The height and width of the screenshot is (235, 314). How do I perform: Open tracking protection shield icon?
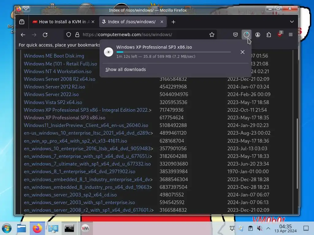coord(69,35)
